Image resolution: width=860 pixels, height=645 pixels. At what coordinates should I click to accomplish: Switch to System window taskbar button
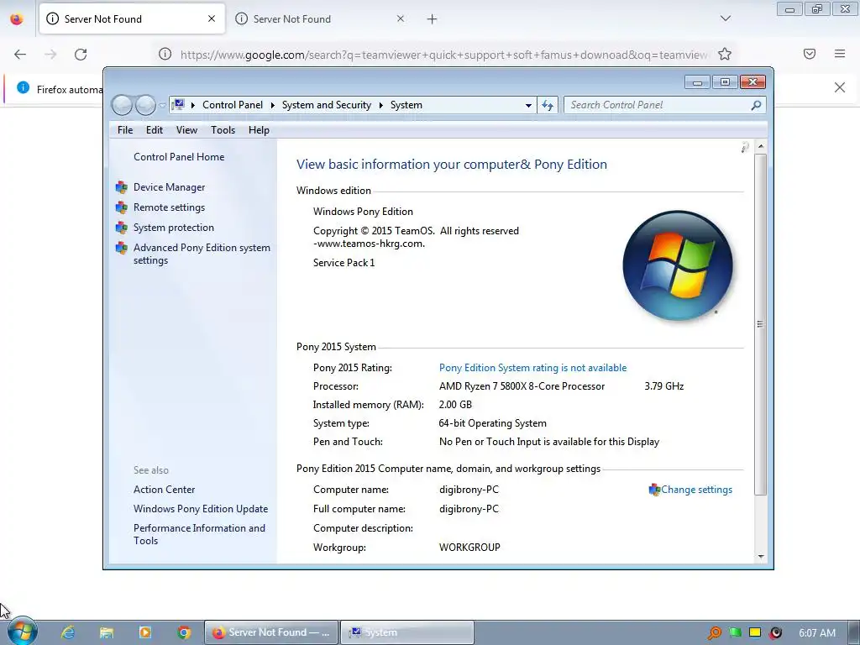[407, 632]
